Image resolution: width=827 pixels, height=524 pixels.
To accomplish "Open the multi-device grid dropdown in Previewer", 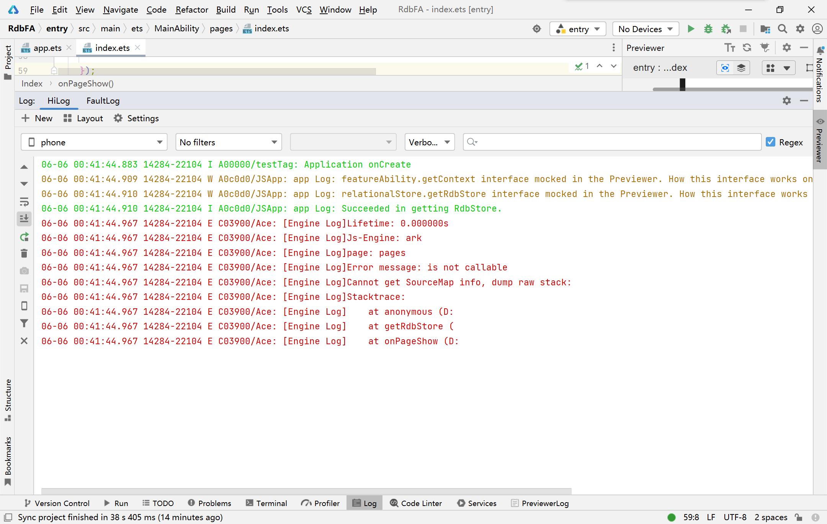I will tap(778, 68).
